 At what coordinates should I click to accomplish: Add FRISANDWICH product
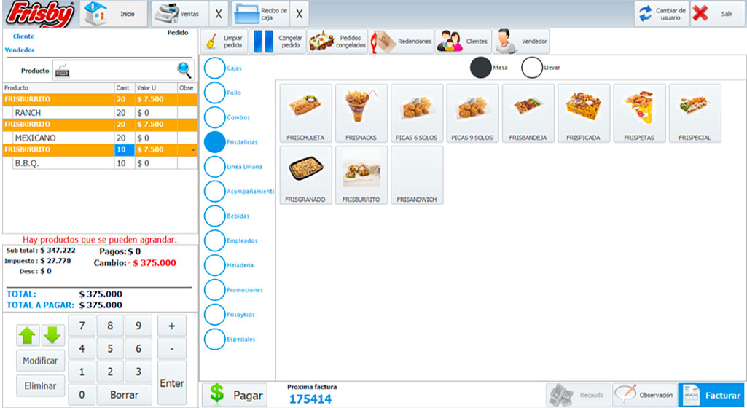click(x=417, y=175)
